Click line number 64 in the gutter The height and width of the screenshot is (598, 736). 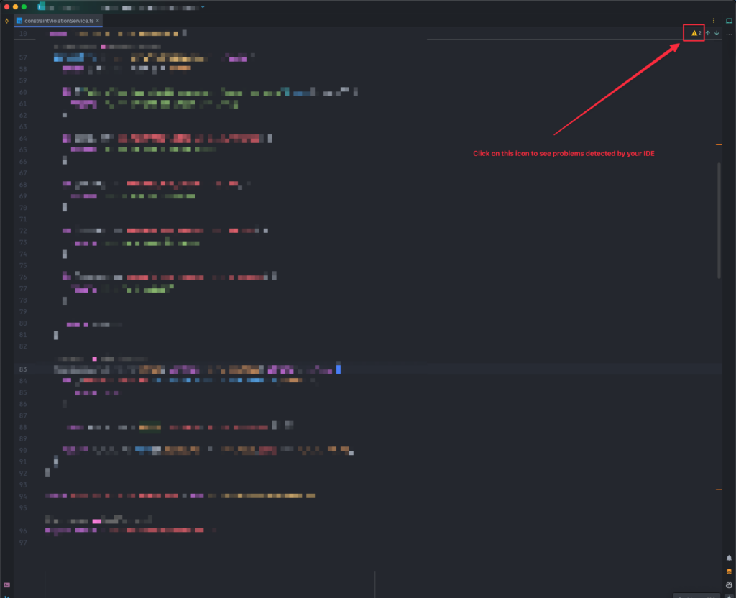[x=23, y=139]
